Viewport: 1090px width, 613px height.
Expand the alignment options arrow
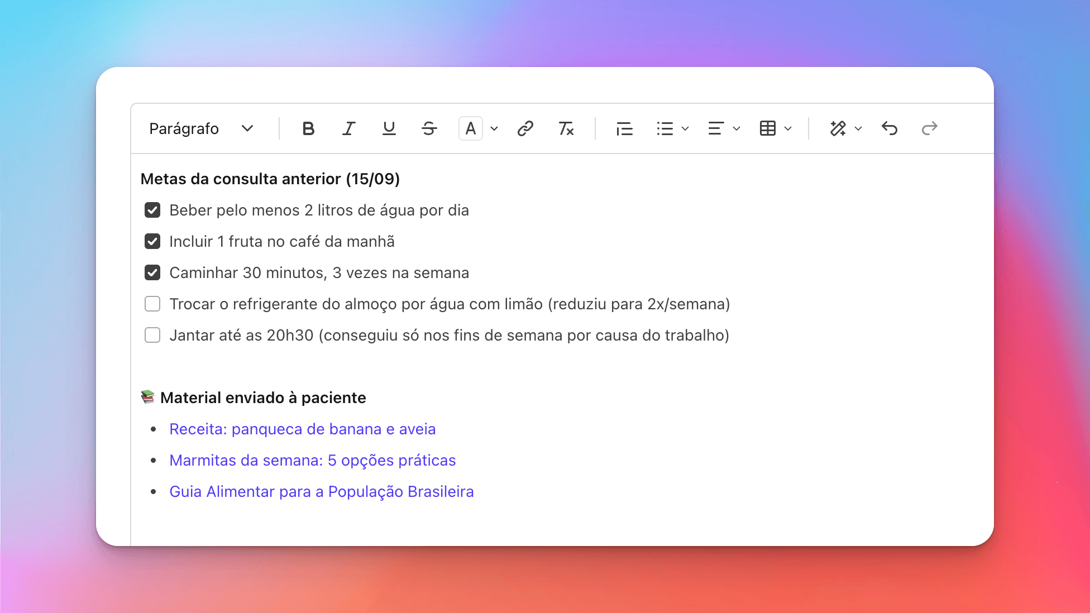(737, 129)
